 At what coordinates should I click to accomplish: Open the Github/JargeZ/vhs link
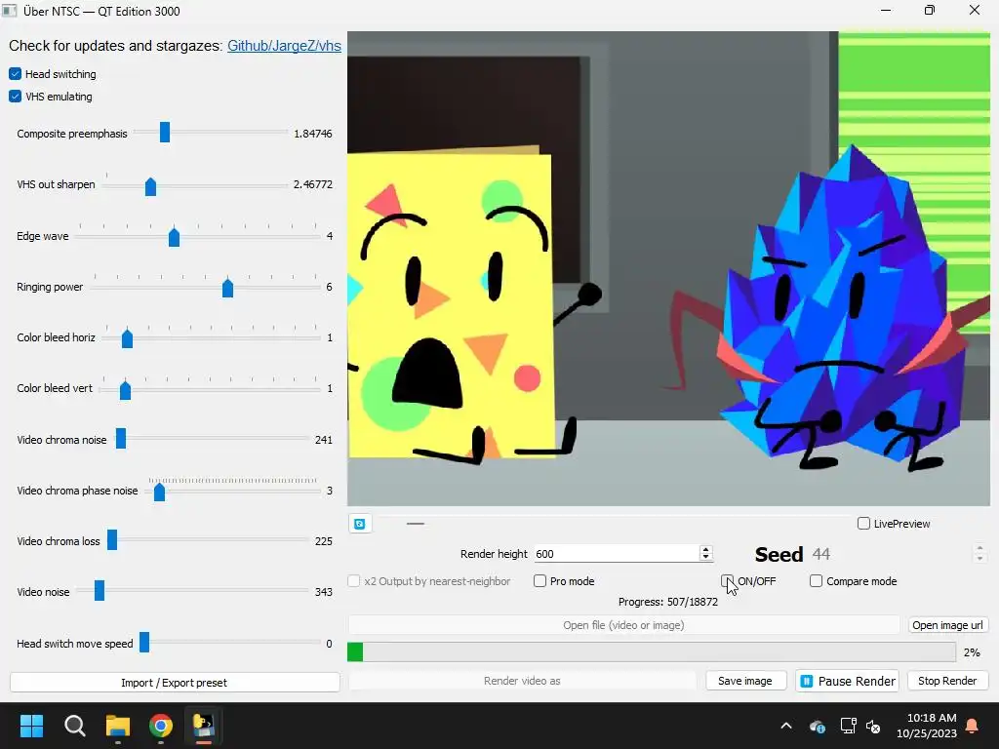pyautogui.click(x=284, y=46)
